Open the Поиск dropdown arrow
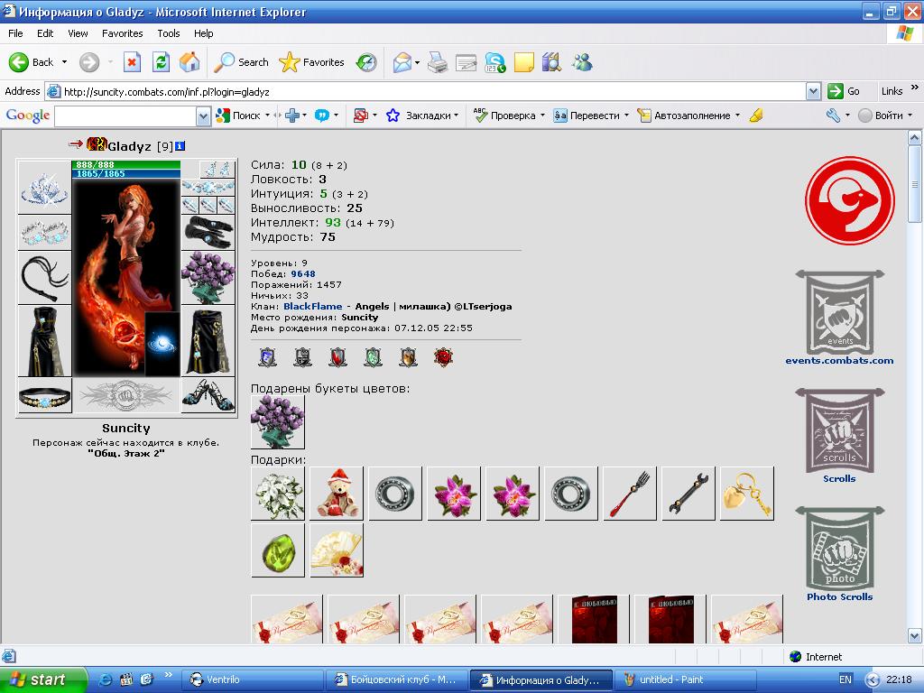The width and height of the screenshot is (924, 693). click(x=267, y=115)
